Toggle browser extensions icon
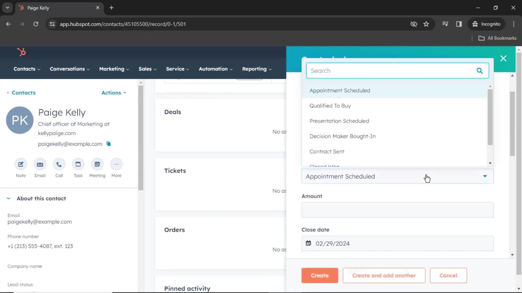The height and width of the screenshot is (293, 522). tap(445, 24)
